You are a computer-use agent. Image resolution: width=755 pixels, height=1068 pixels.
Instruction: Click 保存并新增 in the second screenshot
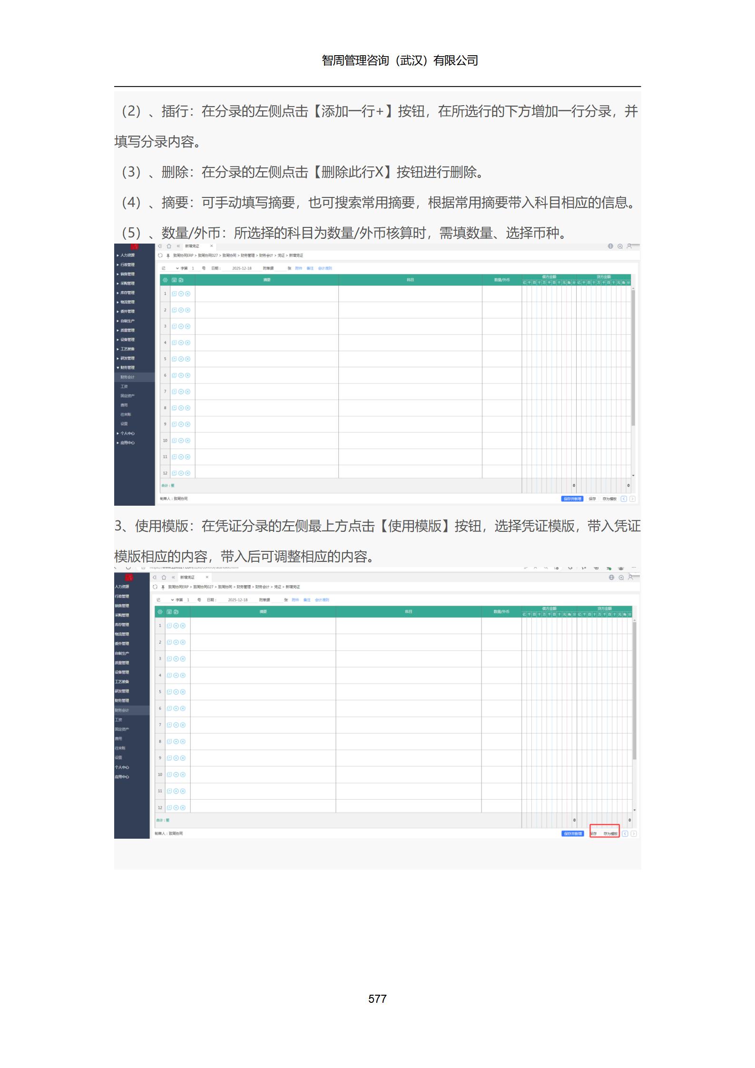(x=573, y=833)
